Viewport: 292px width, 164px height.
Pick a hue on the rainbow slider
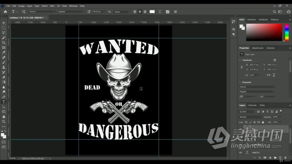pos(287,32)
